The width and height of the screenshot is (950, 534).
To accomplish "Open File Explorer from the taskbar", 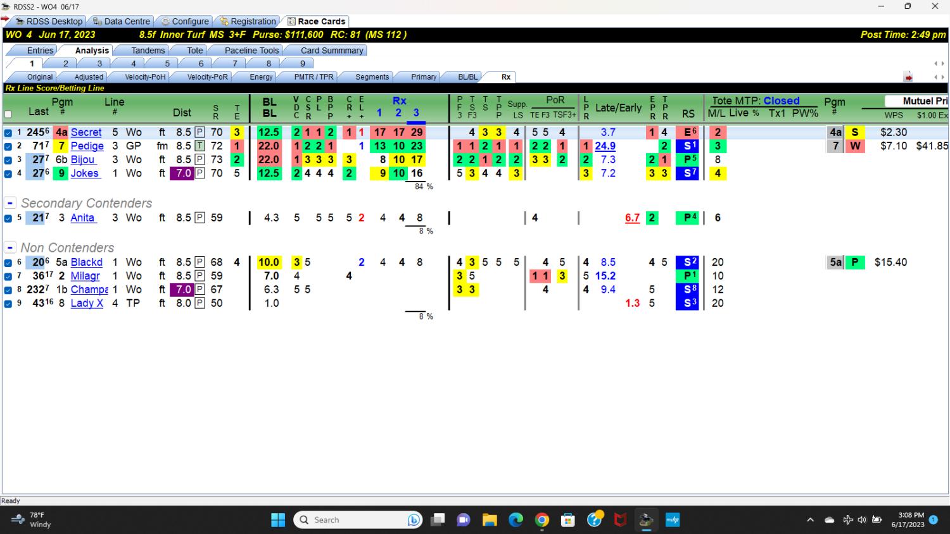I will pos(490,520).
